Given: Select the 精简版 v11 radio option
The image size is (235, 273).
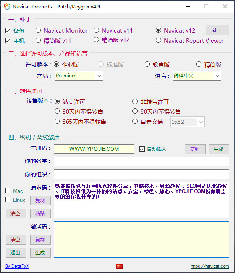Looking at the screenshot, I should pyautogui.click(x=38, y=40).
